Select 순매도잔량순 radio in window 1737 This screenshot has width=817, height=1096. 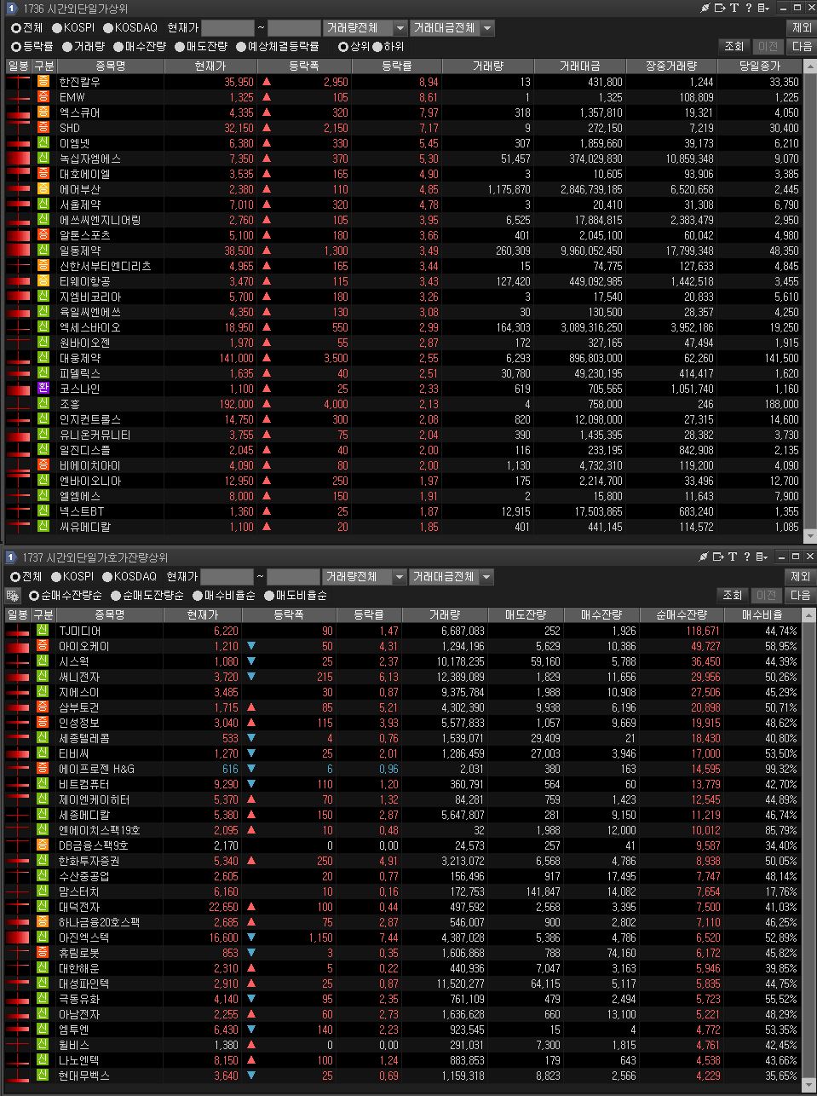tap(116, 596)
